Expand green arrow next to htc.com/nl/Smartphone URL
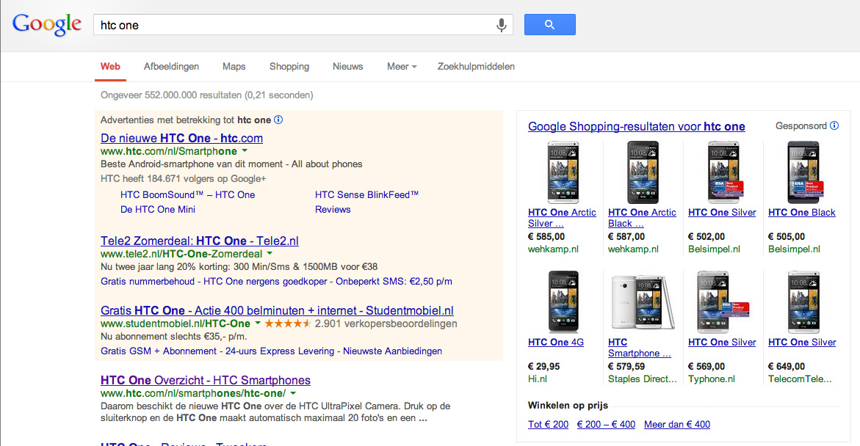This screenshot has width=860, height=446. tap(245, 151)
